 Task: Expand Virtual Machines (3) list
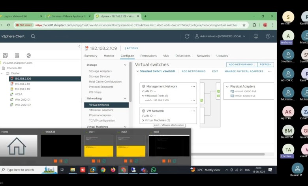143,120
